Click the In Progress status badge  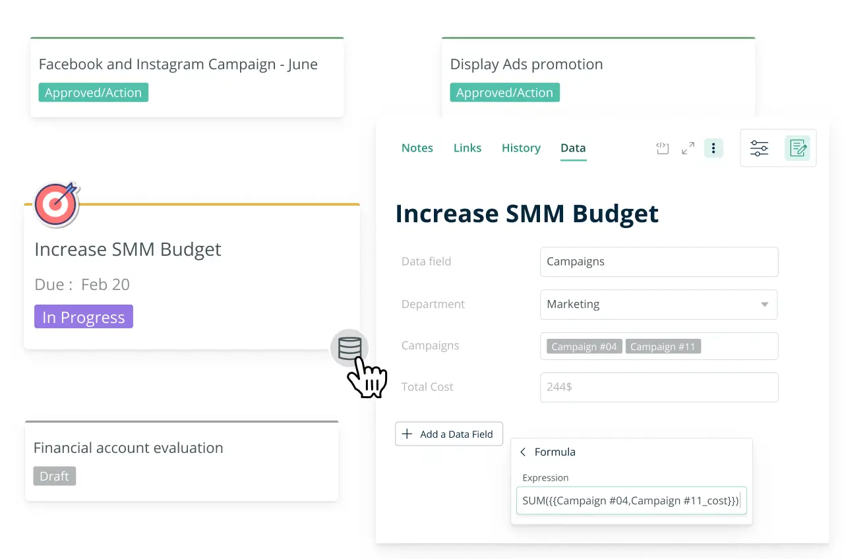84,317
